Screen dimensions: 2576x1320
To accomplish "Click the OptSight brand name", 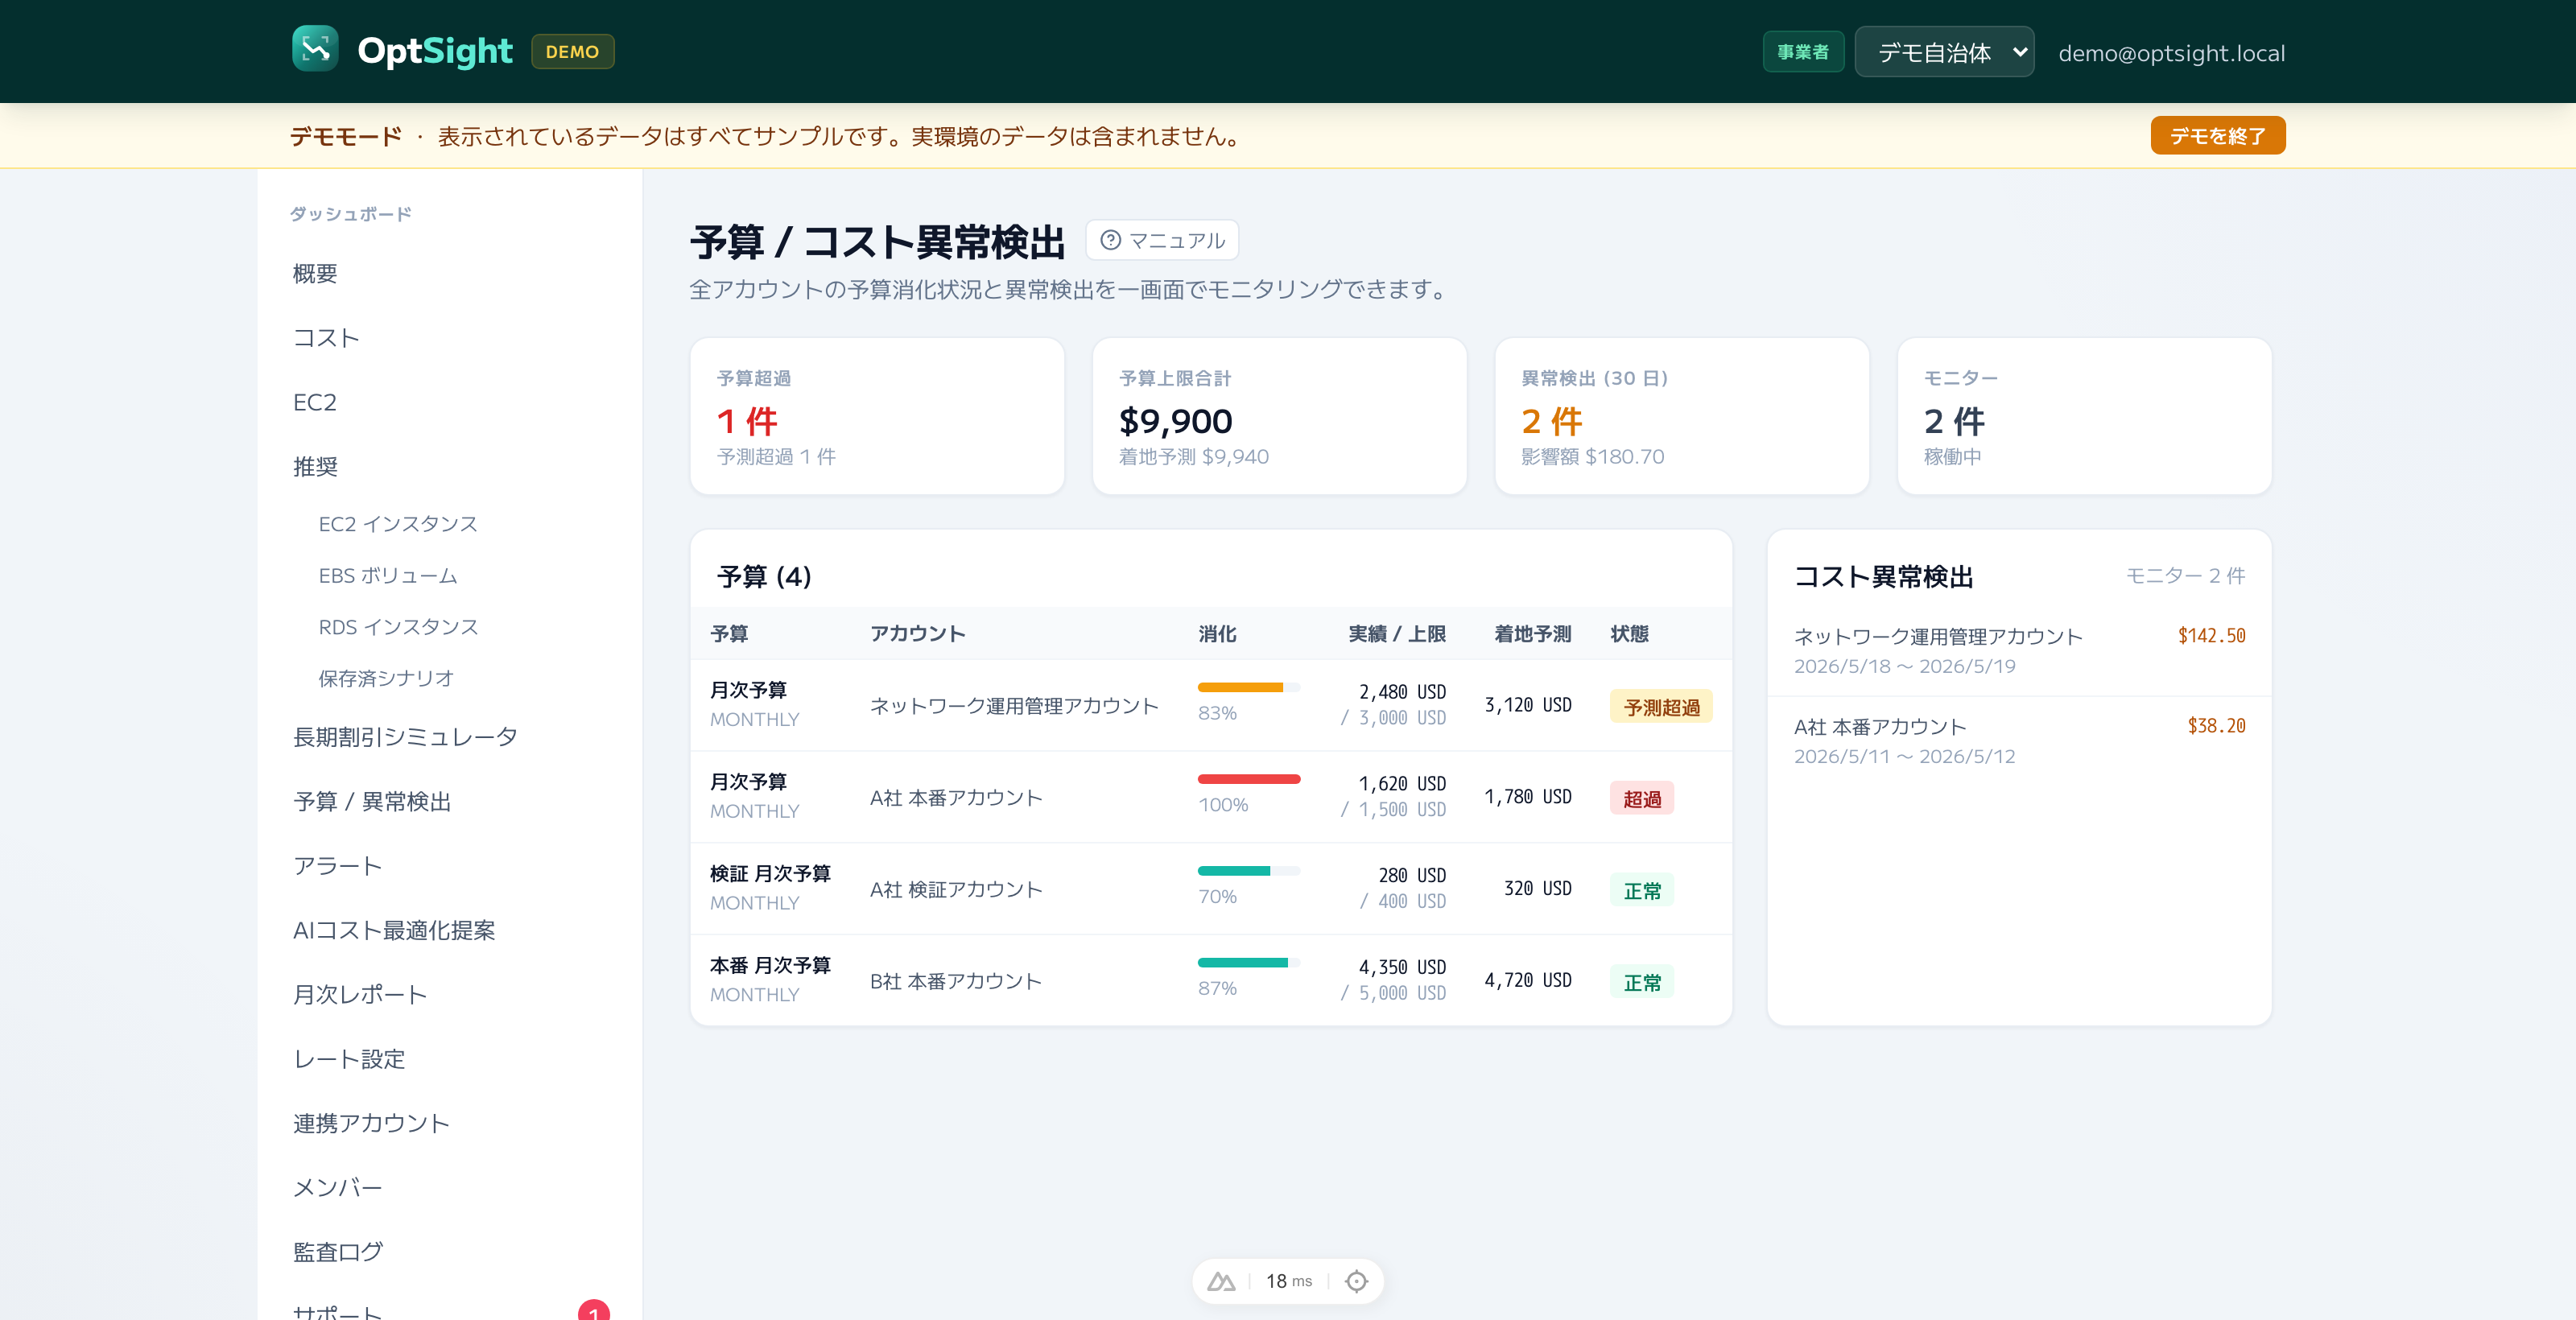I will [x=435, y=51].
